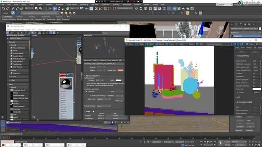Screen dimensions: 262x147
Task: Open the Modifiers menu
Action: 49,4
